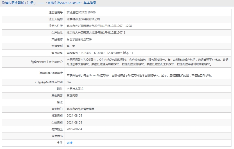Click registrant name 北京精诊医疗科技有限公司
The height and width of the screenshot is (149, 234).
pos(83,19)
